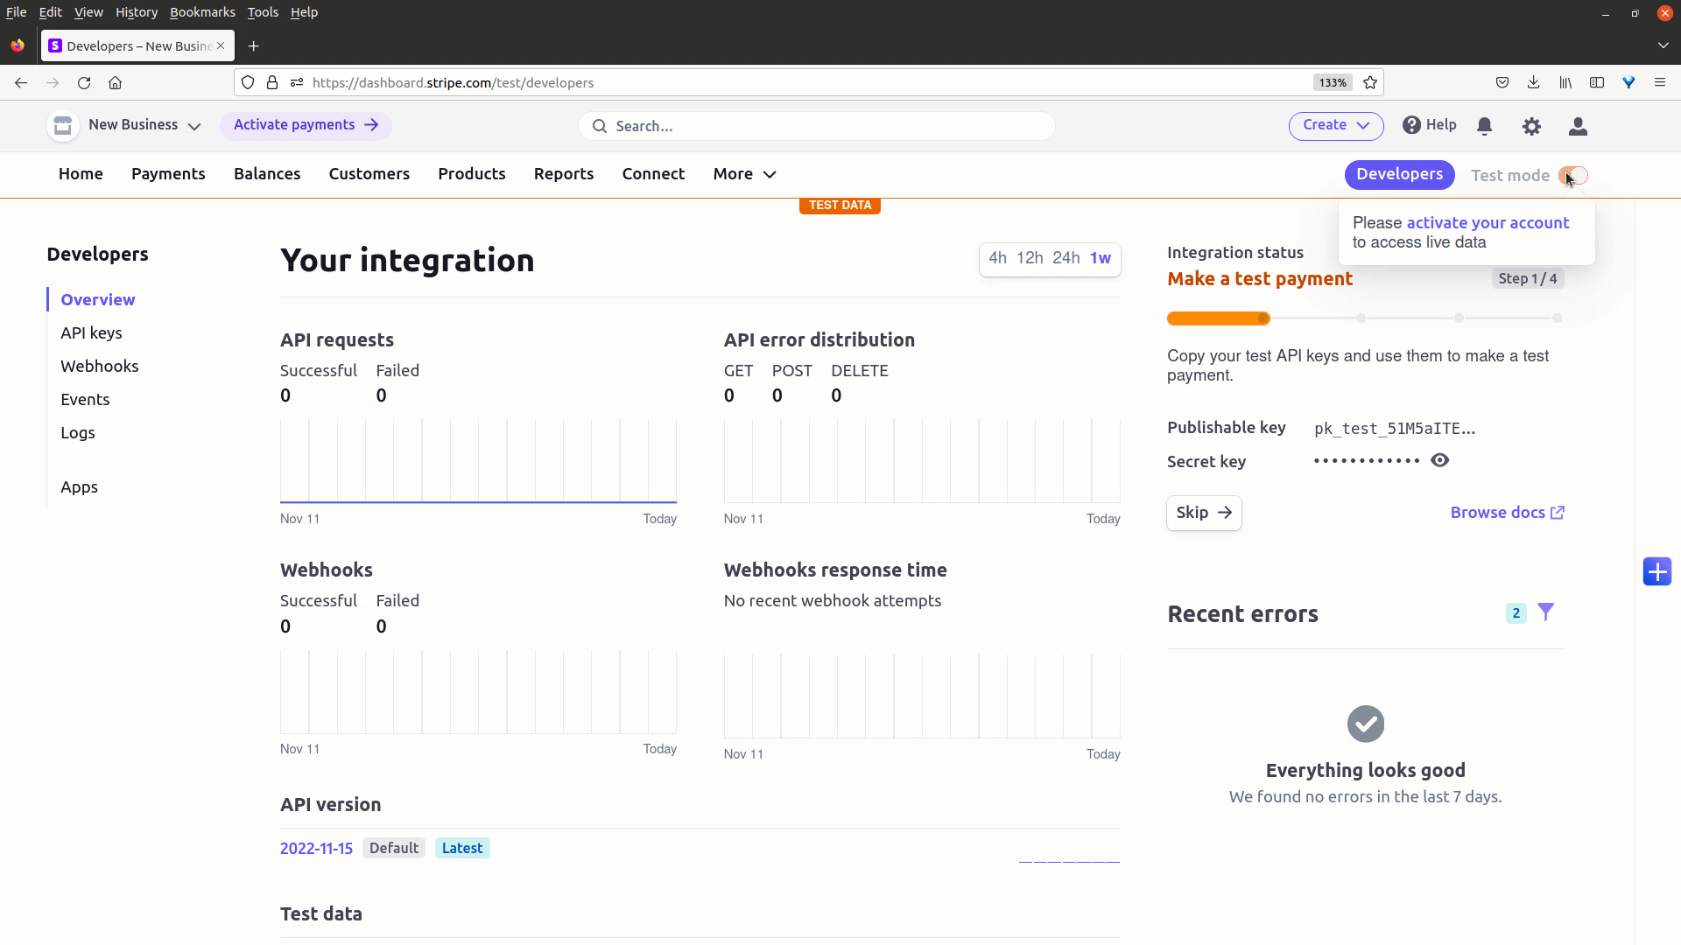1681x945 pixels.
Task: Toggle the browser sidebar icon
Action: [x=1597, y=82]
